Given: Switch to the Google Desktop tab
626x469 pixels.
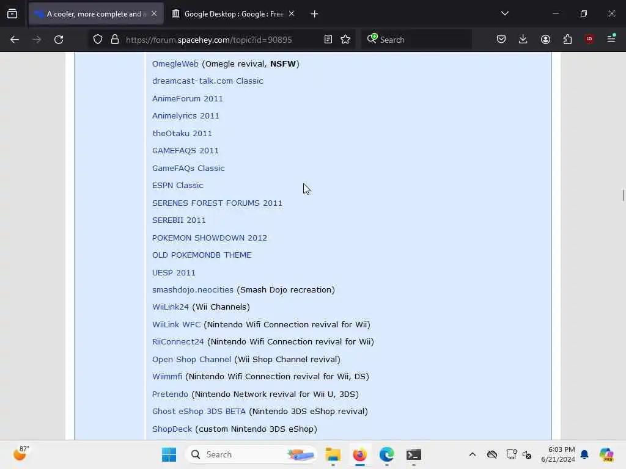Looking at the screenshot, I should [234, 14].
